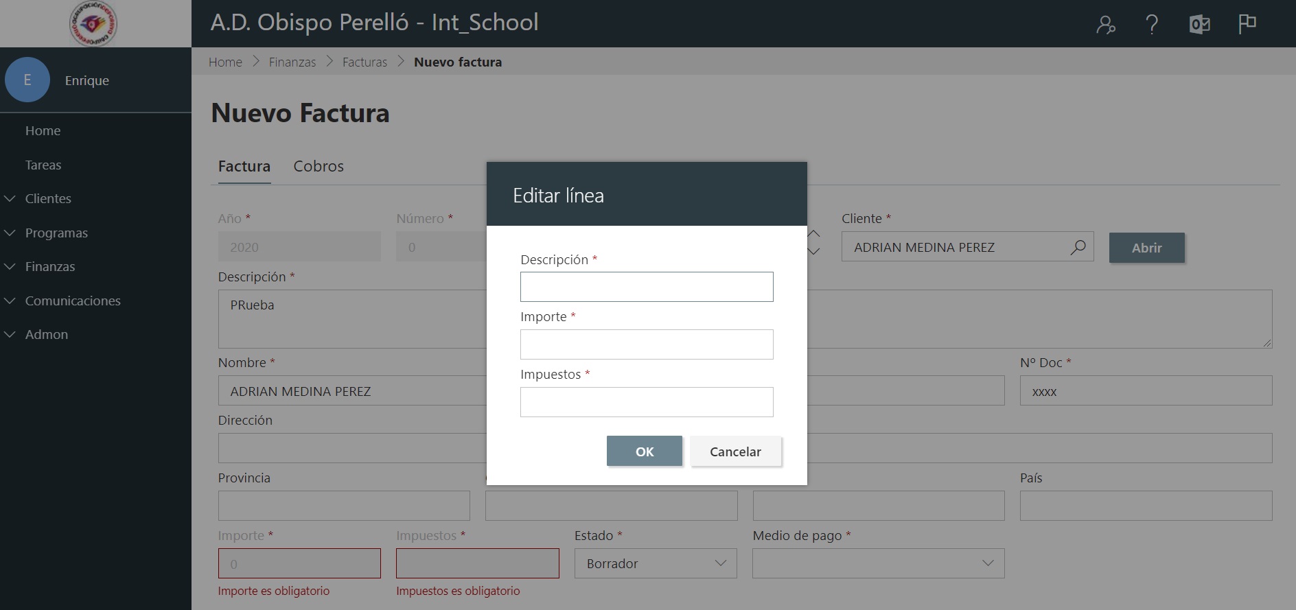Viewport: 1296px width, 610px height.
Task: Open the Medio de pago dropdown
Action: click(x=879, y=563)
